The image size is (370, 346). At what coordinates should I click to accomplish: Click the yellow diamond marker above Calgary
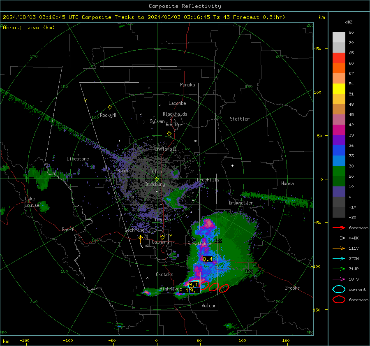point(162,237)
